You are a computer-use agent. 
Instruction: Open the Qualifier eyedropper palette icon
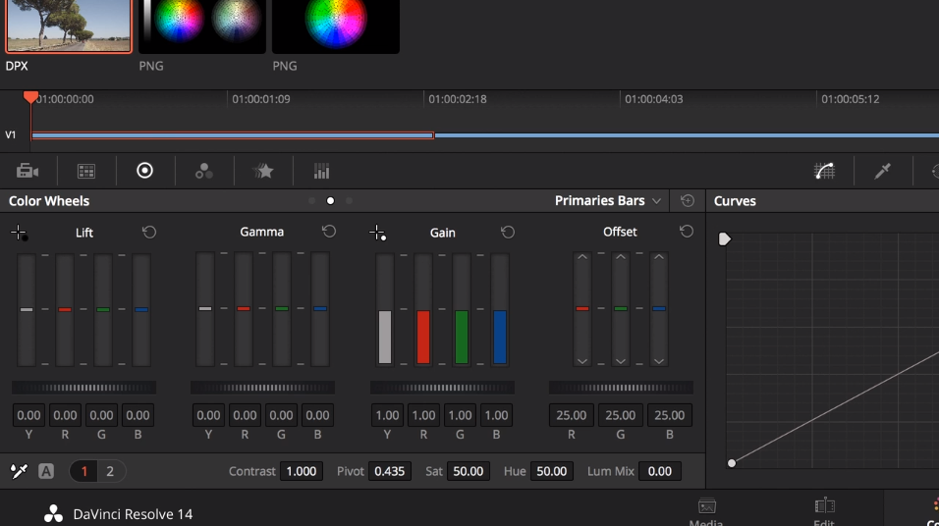pos(883,171)
